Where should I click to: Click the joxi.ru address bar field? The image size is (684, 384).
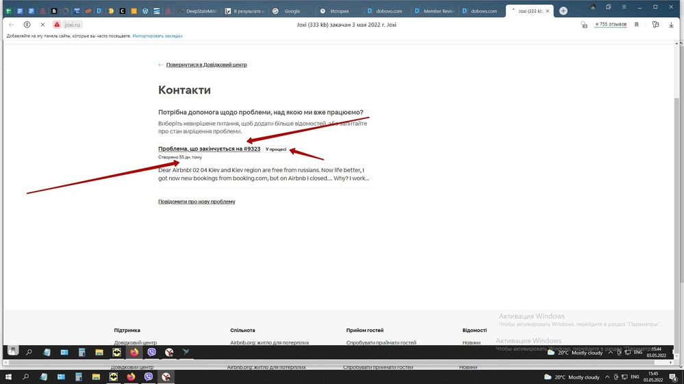72,25
